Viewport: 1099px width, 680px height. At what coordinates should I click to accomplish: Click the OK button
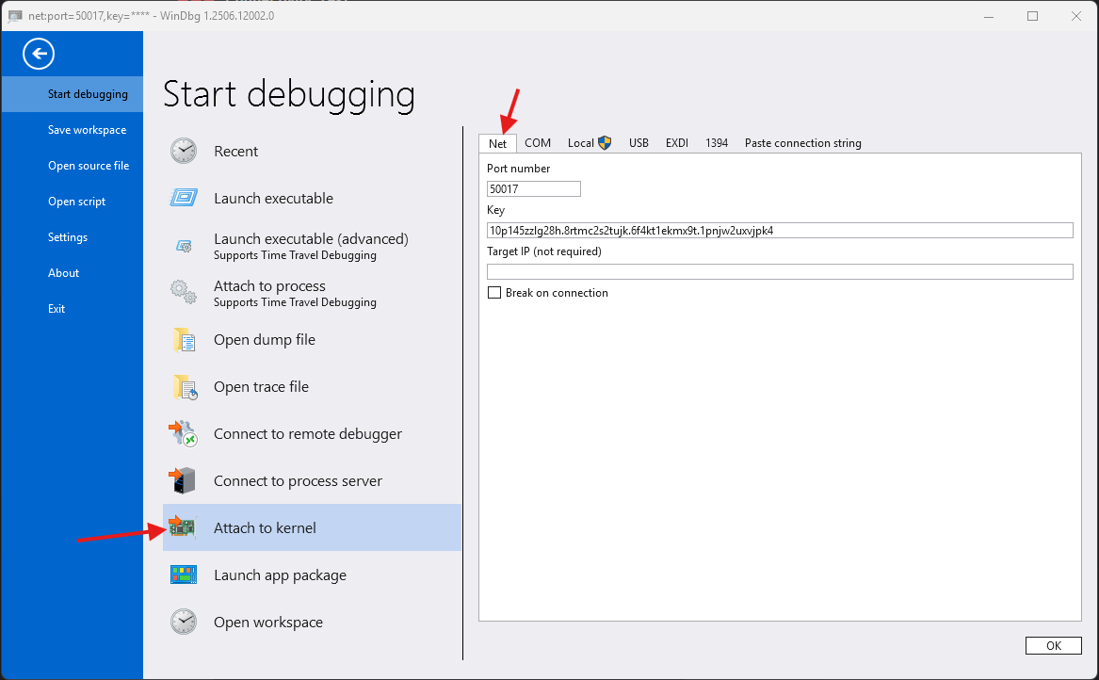click(x=1054, y=646)
